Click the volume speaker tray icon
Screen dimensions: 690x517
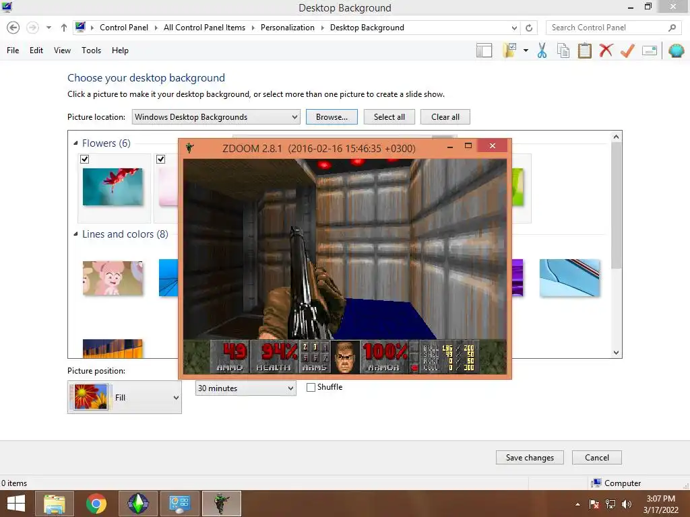pos(627,504)
